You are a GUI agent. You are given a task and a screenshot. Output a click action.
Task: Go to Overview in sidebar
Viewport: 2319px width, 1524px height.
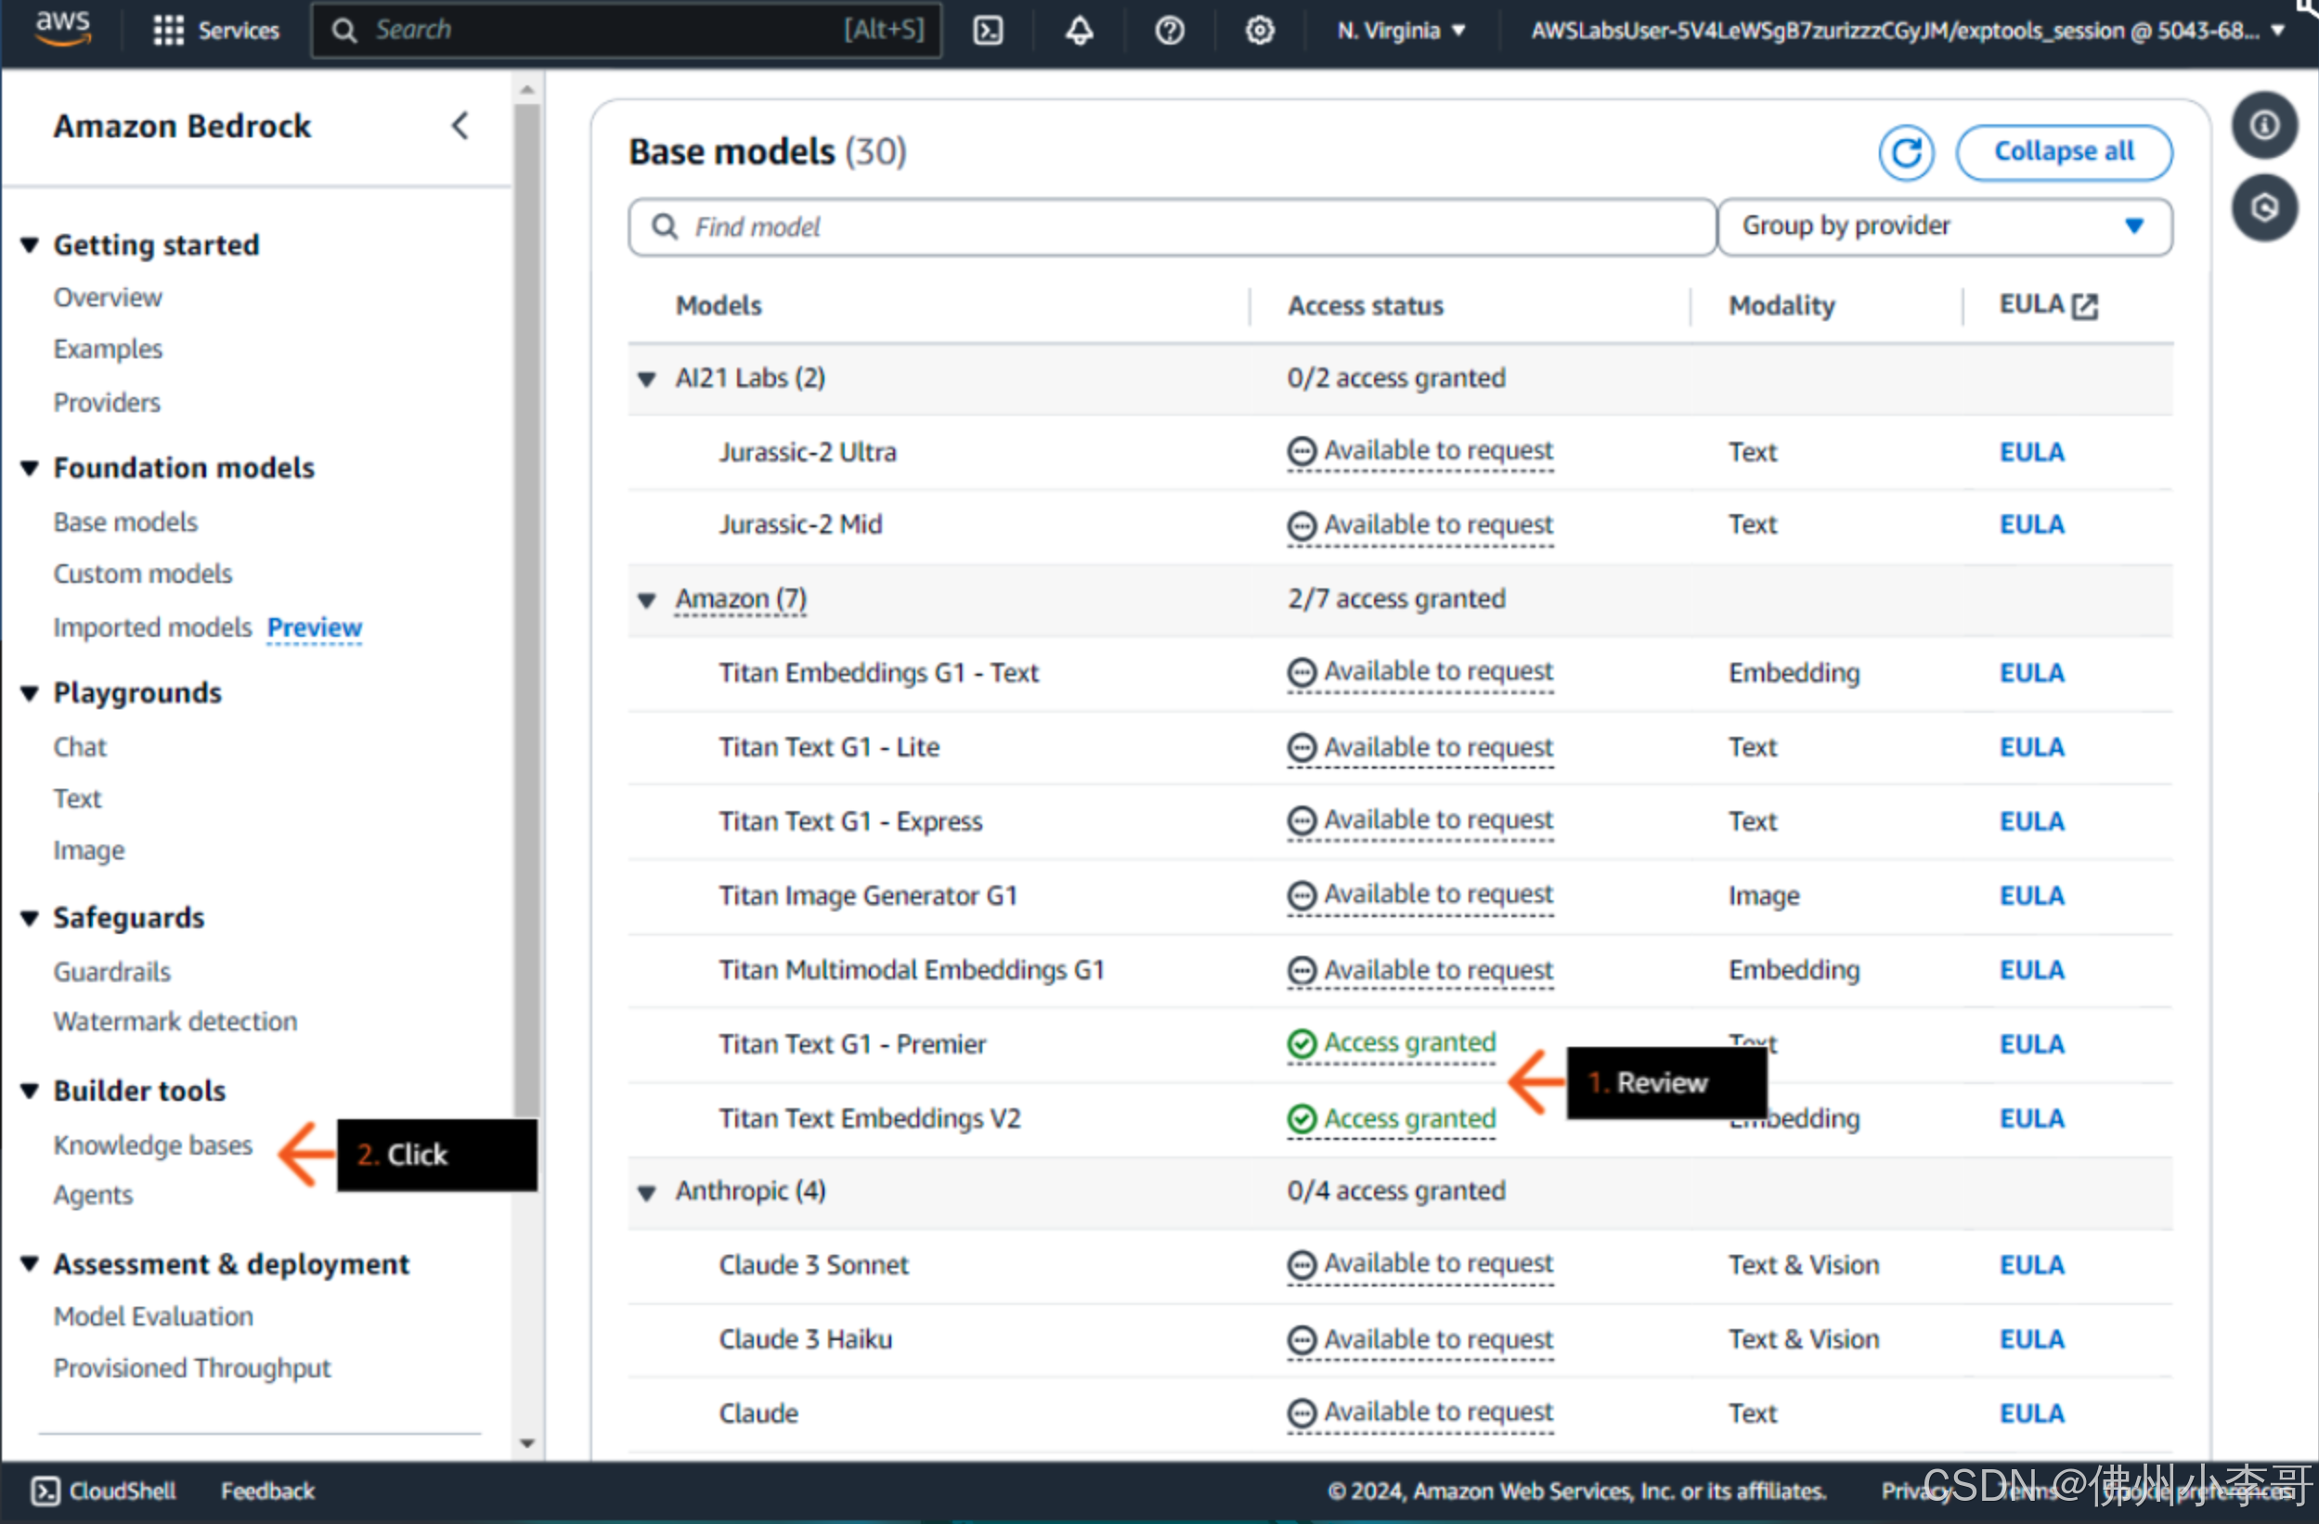pos(107,297)
